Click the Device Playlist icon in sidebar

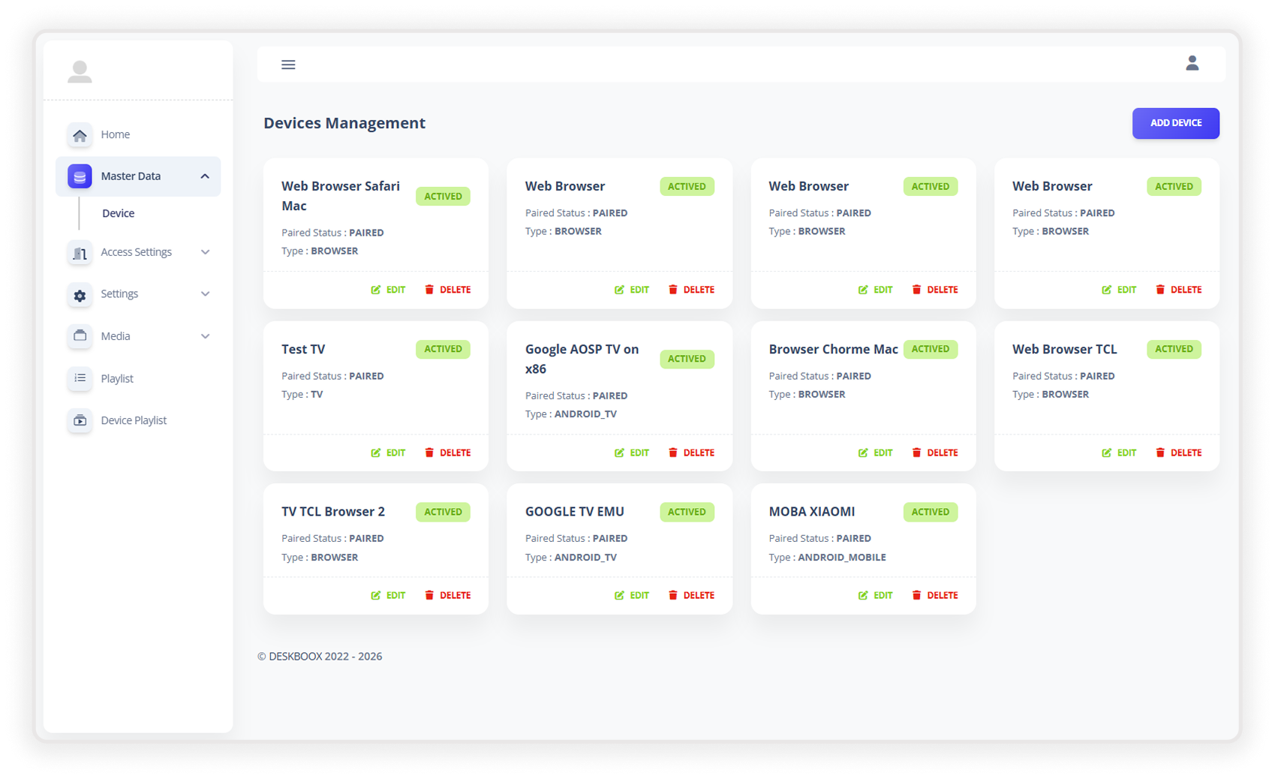point(80,420)
